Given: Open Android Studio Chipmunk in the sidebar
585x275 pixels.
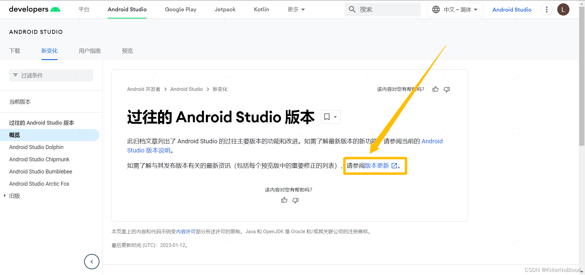Looking at the screenshot, I should [x=39, y=159].
